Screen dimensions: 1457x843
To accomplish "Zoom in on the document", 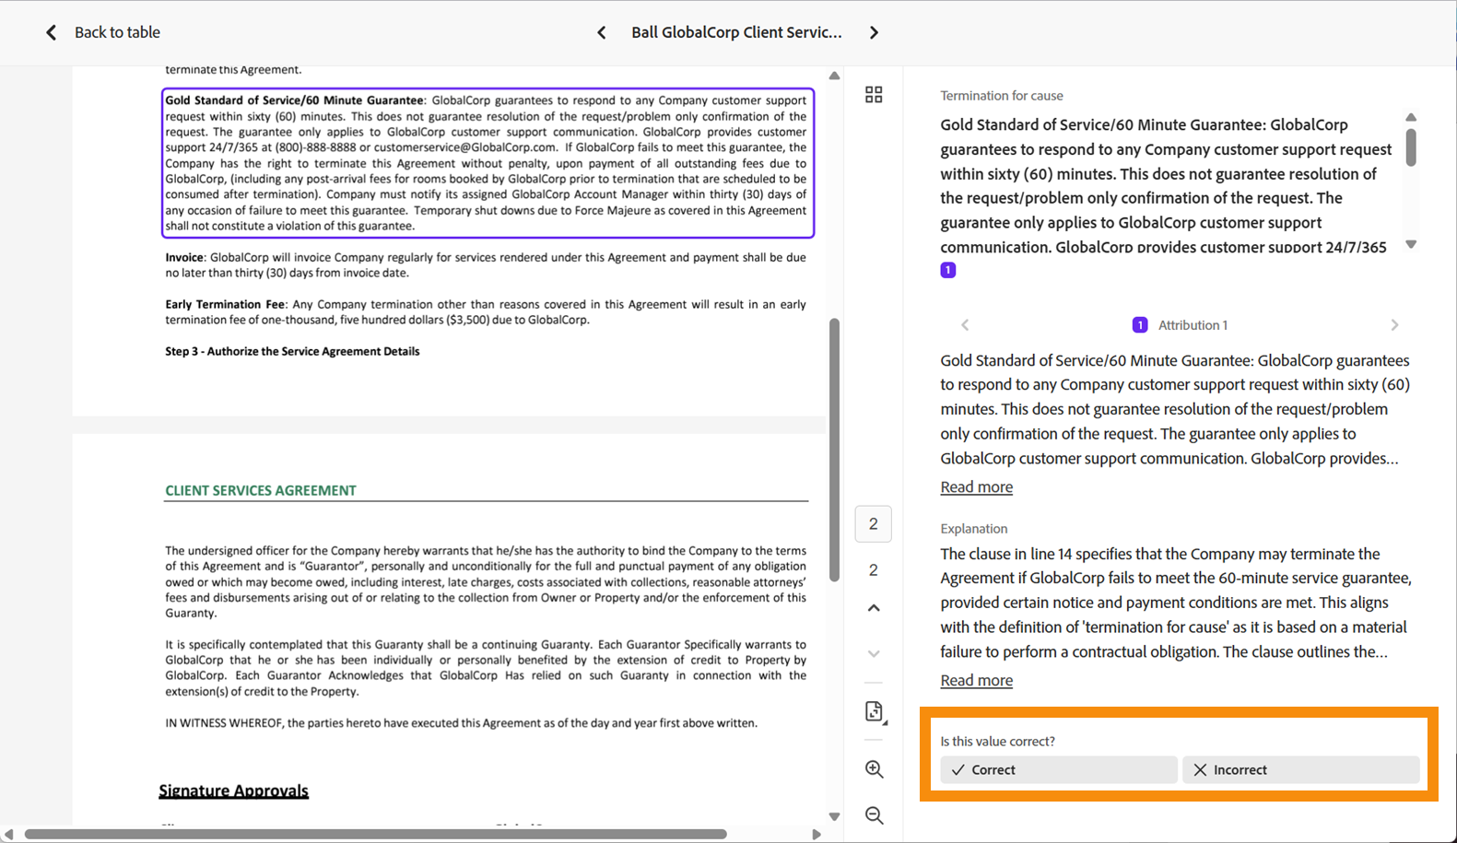I will coord(874,769).
